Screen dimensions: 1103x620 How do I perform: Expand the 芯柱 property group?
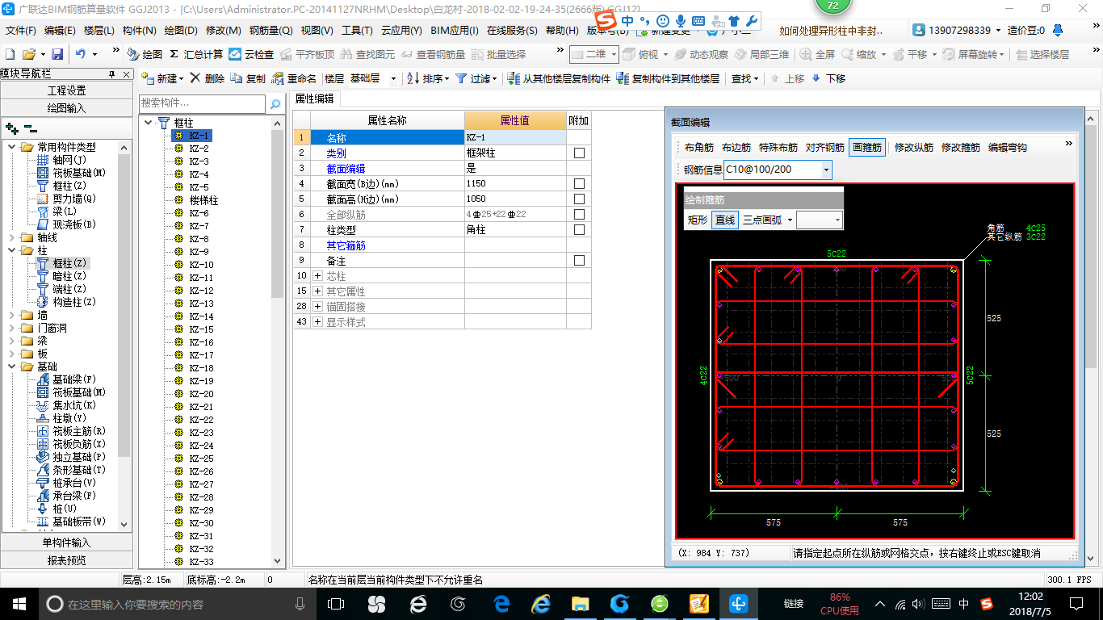pos(317,276)
